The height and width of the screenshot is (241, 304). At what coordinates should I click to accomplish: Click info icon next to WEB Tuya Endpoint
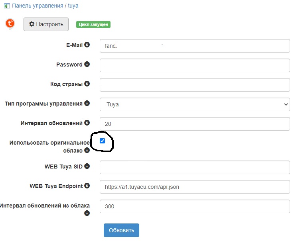(87, 186)
